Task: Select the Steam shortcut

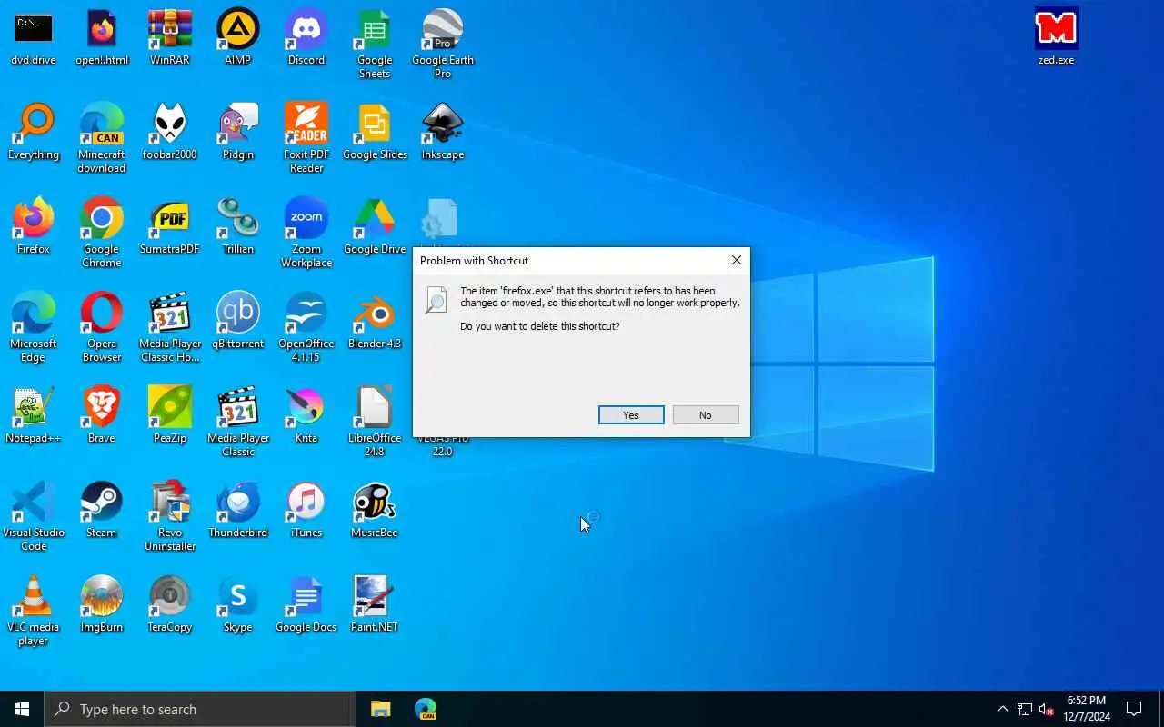Action: point(102,511)
